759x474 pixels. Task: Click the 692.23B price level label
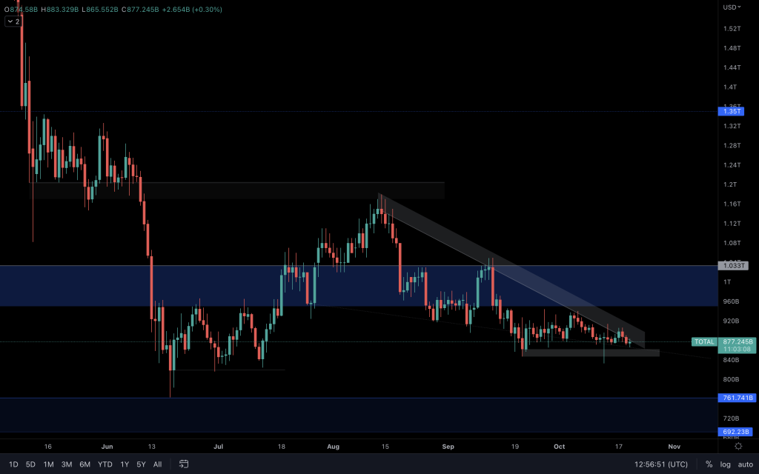tap(735, 432)
